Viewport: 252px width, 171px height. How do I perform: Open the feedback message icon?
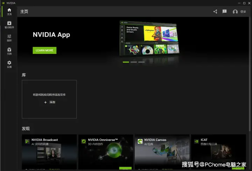point(224,12)
